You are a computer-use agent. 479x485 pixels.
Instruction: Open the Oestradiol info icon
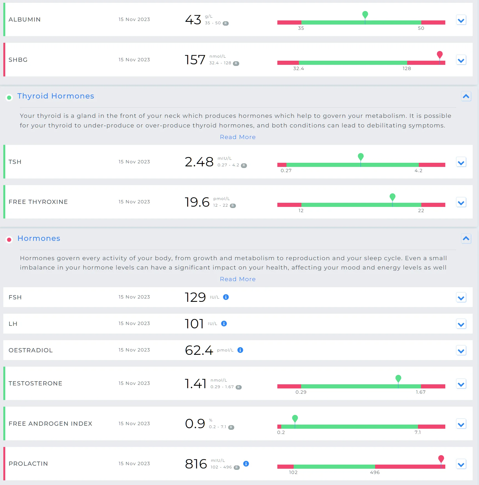click(x=240, y=350)
